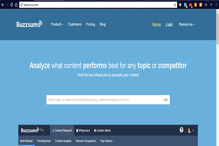The width and height of the screenshot is (219, 146).
Task: Expand the arrow next to the avatar
Action: (193, 131)
